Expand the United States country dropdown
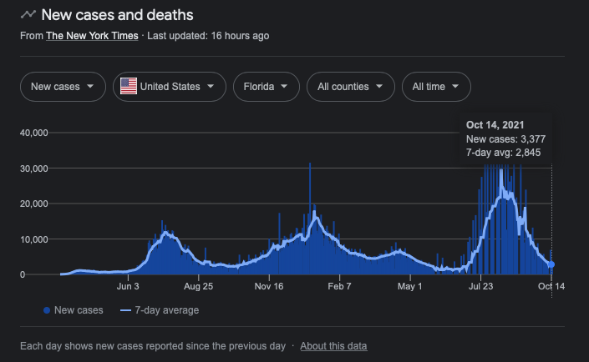 (x=170, y=86)
